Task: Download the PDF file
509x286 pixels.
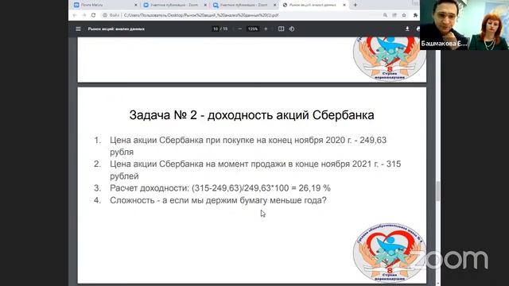Action: [x=407, y=29]
